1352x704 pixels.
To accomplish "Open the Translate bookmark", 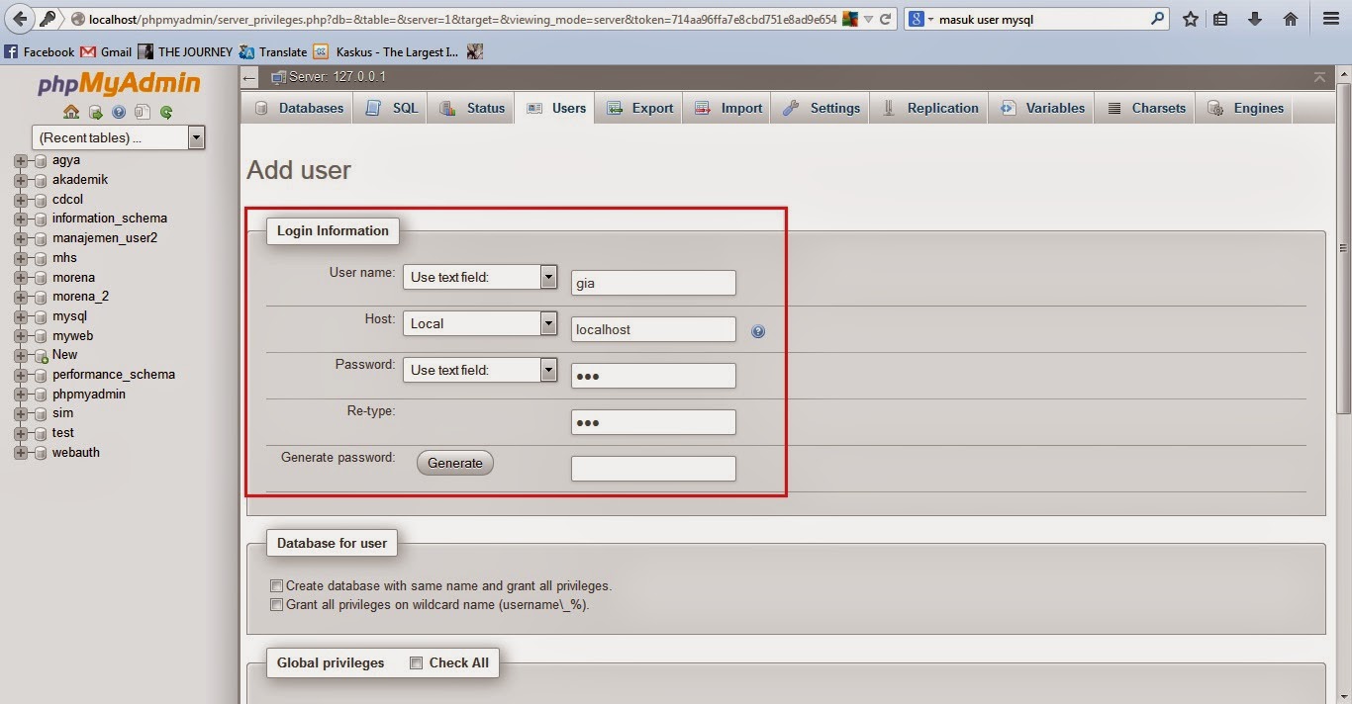I will coord(273,52).
